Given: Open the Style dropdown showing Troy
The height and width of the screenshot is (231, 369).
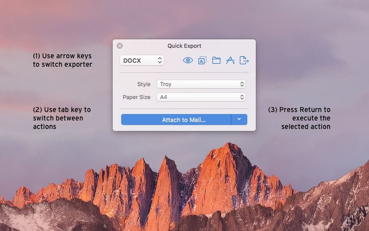Looking at the screenshot, I should 201,84.
